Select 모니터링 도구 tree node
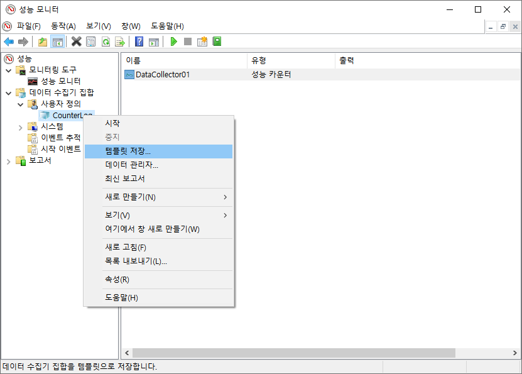 tap(53, 70)
